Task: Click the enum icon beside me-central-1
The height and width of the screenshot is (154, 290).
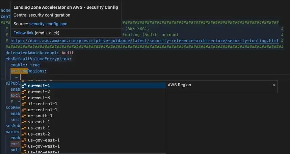Action: click(24, 110)
